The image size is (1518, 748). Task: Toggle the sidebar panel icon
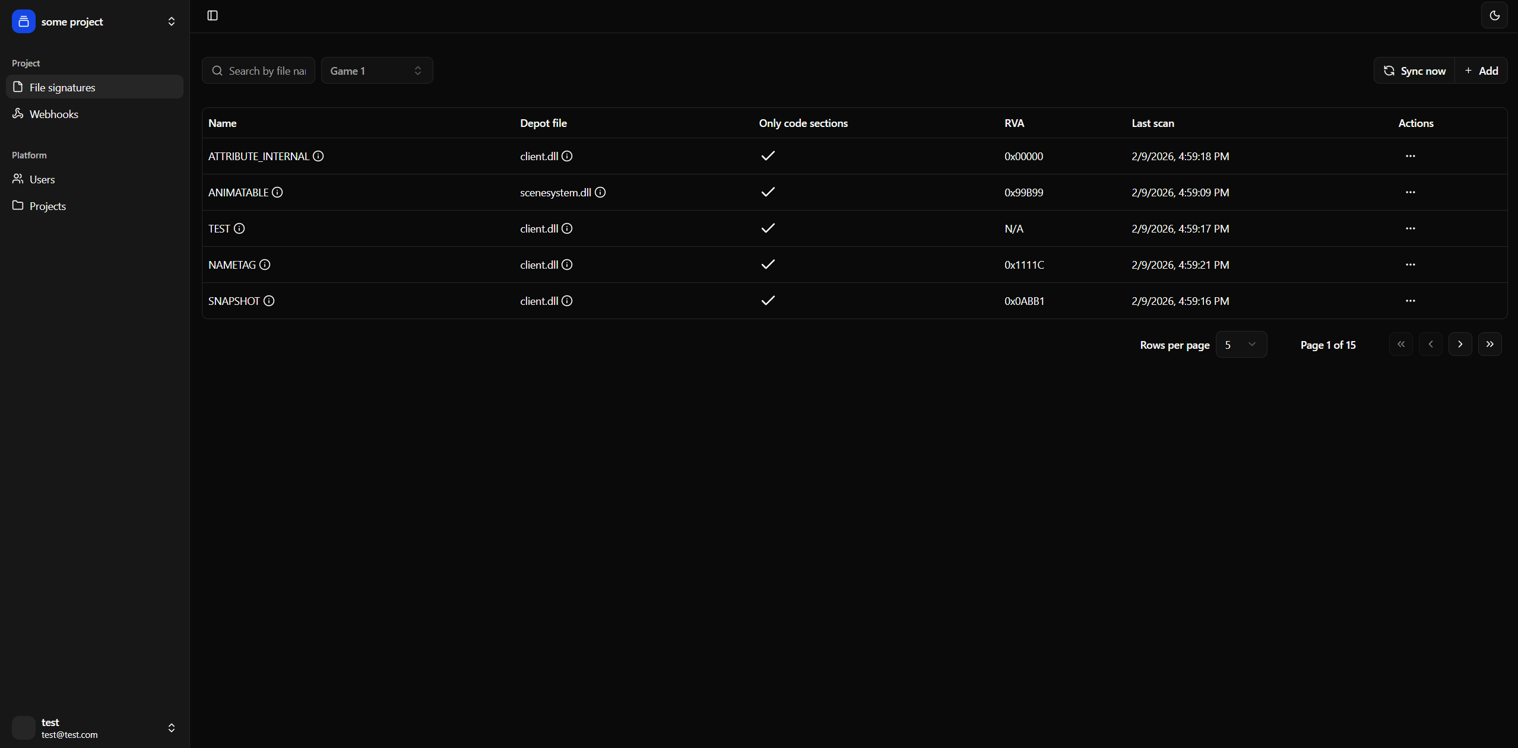click(x=213, y=15)
